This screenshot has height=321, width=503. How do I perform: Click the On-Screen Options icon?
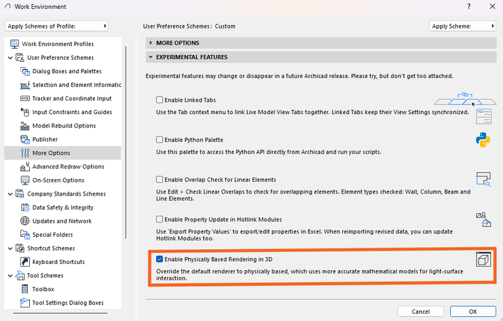[x=25, y=181]
